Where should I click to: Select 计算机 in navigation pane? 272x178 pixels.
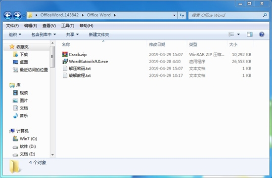22,131
